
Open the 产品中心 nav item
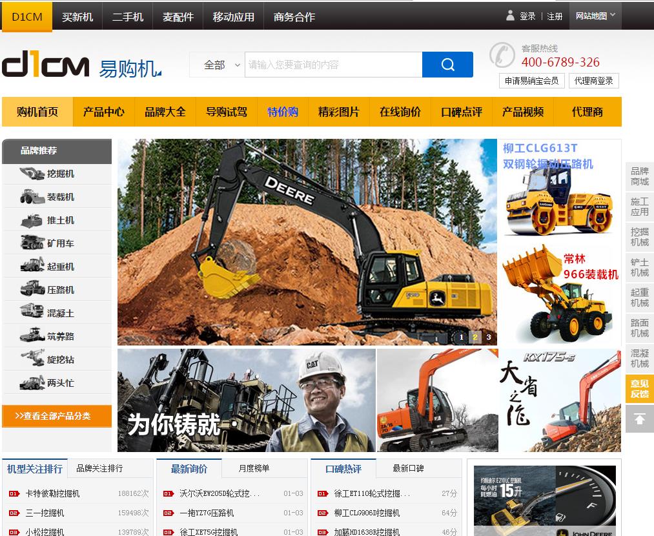(x=104, y=112)
